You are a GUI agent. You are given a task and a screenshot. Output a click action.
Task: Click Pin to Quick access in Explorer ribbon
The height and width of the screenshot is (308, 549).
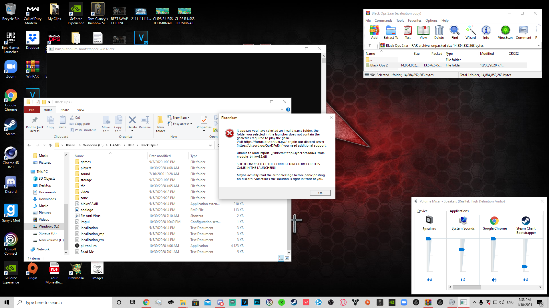point(35,124)
